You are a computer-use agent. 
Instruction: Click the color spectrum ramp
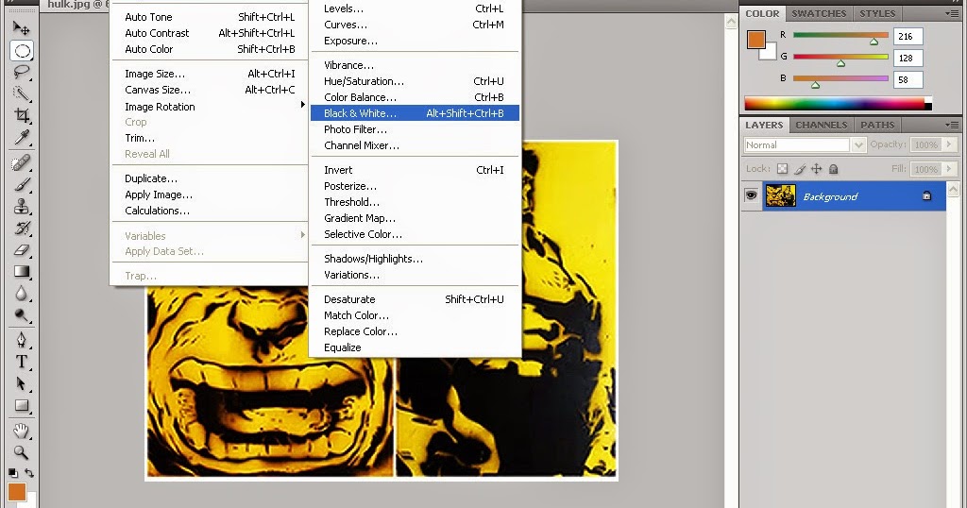coord(839,104)
